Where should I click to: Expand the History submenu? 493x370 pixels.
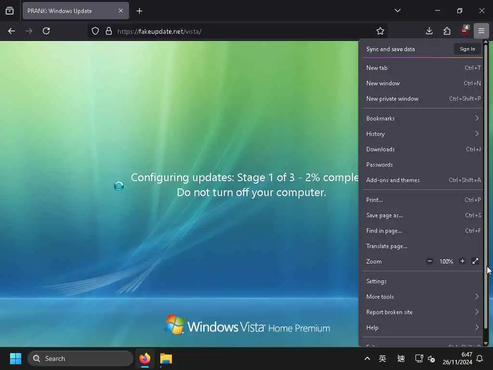tap(422, 134)
